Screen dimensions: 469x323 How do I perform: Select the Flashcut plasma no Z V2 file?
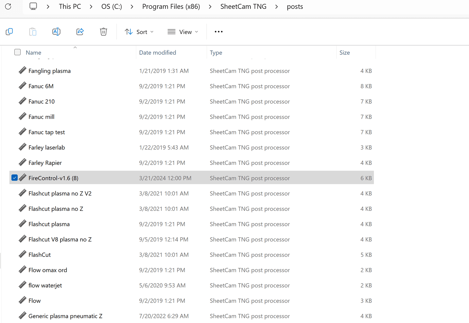[x=60, y=193]
